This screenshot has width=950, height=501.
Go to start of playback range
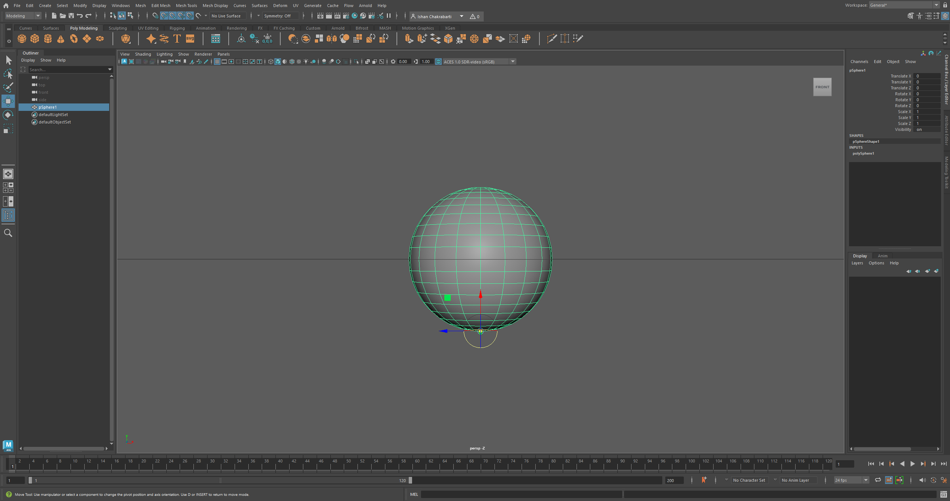point(871,464)
